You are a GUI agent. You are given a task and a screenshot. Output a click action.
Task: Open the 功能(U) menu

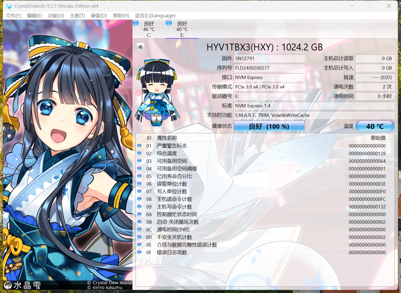point(56,16)
